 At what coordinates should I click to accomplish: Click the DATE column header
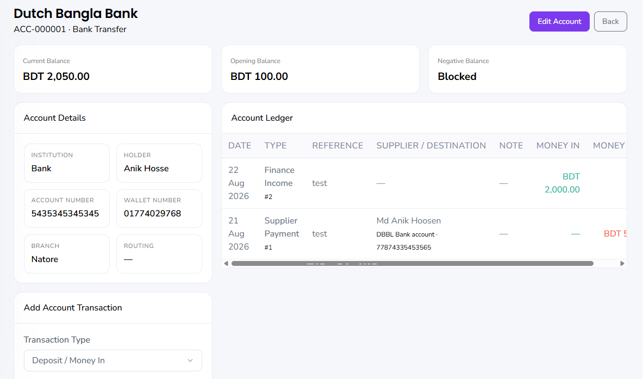coord(240,145)
